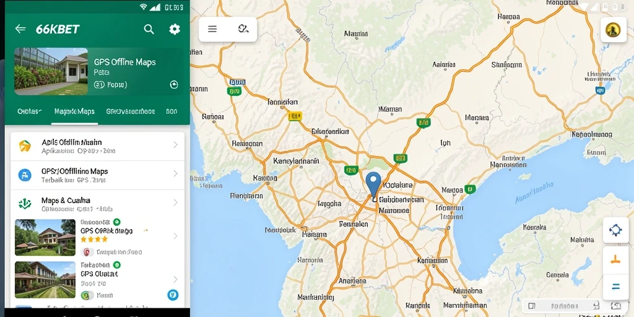The image size is (634, 317).
Task: Select the Maps & Cuaiha title text
Action: (x=66, y=201)
